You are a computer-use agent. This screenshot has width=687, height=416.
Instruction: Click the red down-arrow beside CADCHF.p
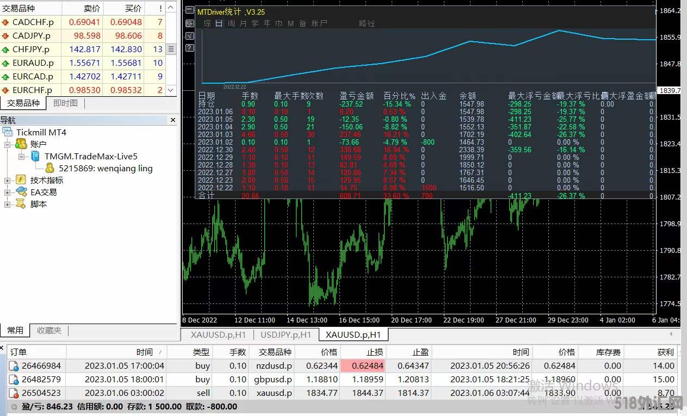click(6, 22)
